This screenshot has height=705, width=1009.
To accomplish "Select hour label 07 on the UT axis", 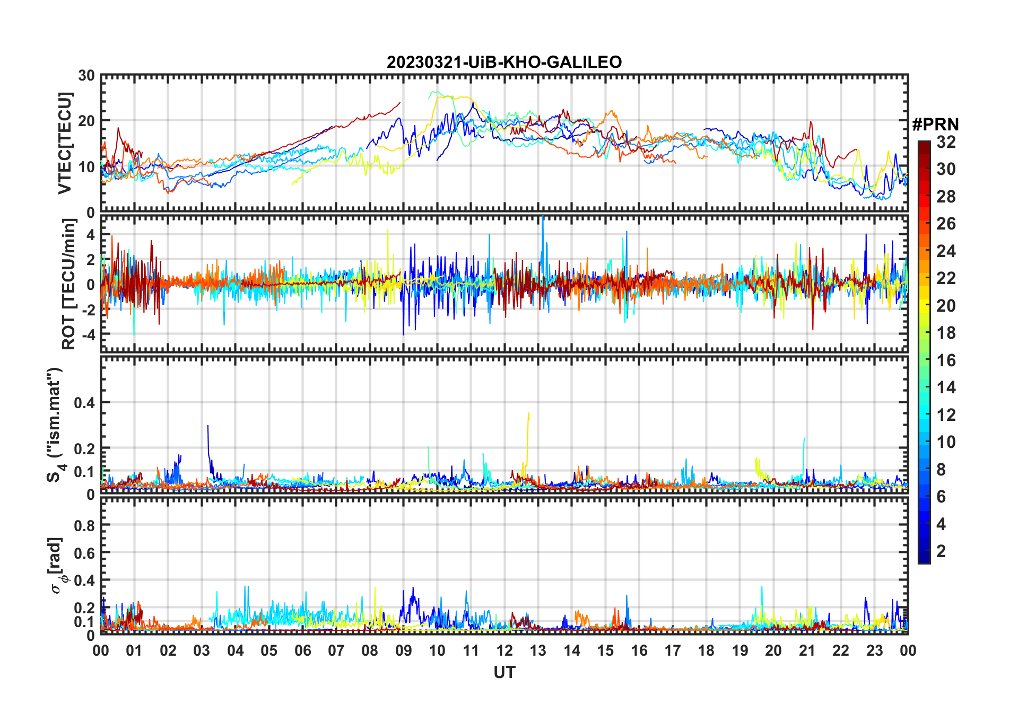I will tap(336, 650).
